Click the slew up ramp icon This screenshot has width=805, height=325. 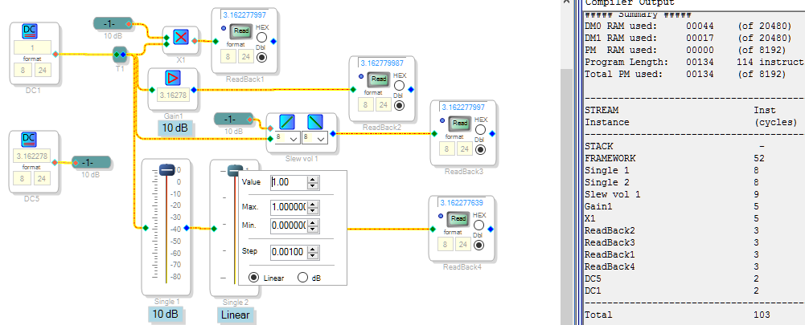pyautogui.click(x=287, y=123)
